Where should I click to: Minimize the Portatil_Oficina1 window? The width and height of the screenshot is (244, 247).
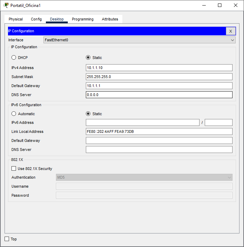[x=203, y=5]
